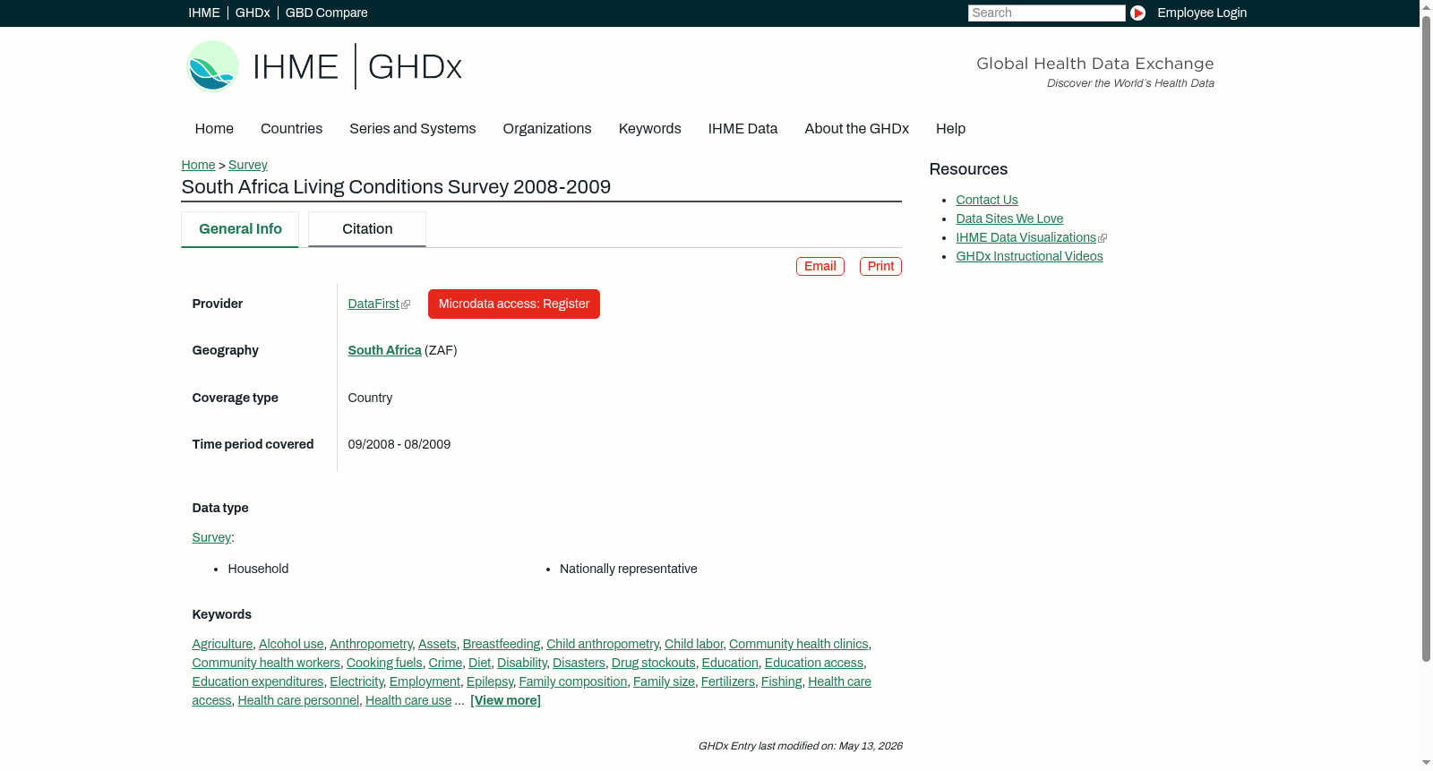The image size is (1433, 771).
Task: Open the Keywords menu item
Action: tap(649, 129)
